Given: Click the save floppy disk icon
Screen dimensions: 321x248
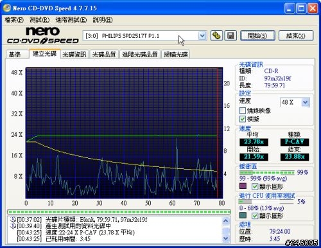Looking at the screenshot, I should [230, 35].
